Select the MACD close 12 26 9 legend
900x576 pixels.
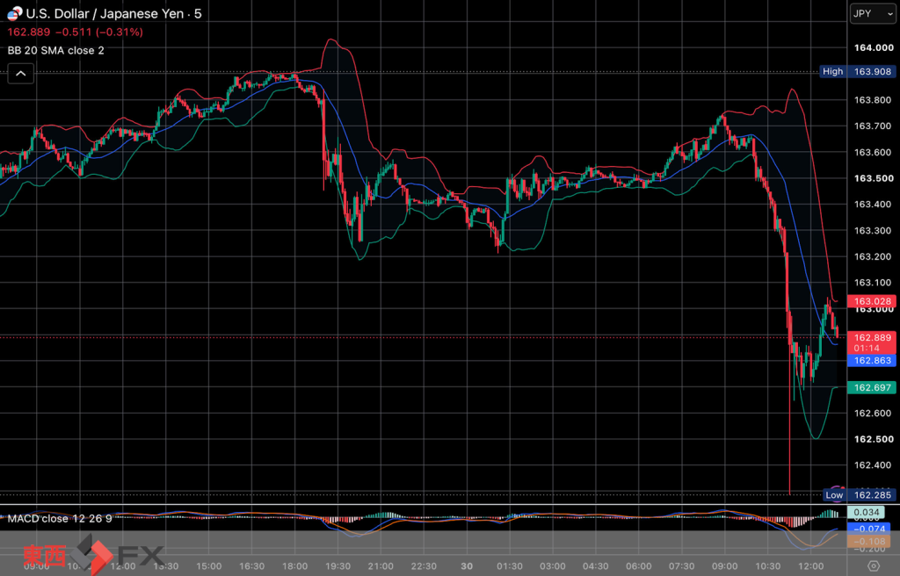pos(60,519)
